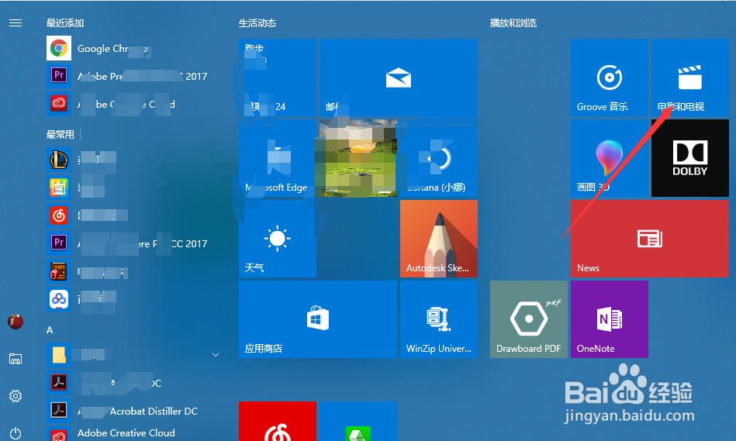Click the 播放和浏览 group header
The height and width of the screenshot is (441, 736).
click(x=513, y=23)
